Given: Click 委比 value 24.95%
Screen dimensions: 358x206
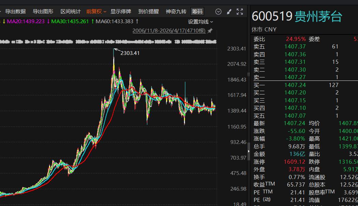Looking at the screenshot, I should pos(296,39).
